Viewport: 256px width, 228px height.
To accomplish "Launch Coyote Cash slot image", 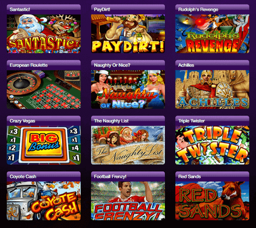I will pyautogui.click(x=44, y=201).
